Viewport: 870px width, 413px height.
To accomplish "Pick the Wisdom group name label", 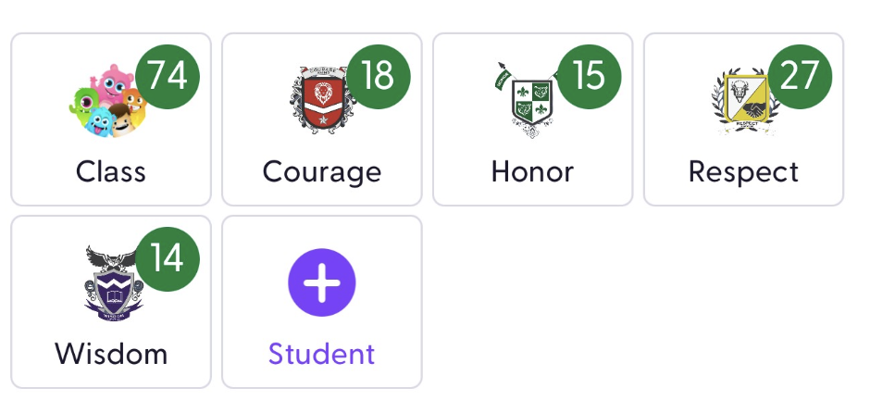I will tap(111, 354).
